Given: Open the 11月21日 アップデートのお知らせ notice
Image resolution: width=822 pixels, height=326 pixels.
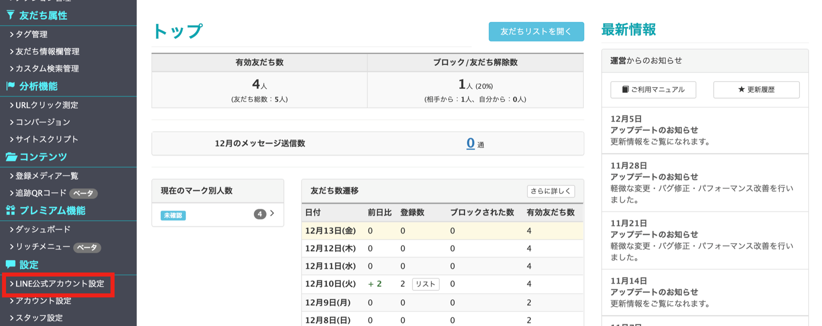Looking at the screenshot, I should click(x=705, y=240).
